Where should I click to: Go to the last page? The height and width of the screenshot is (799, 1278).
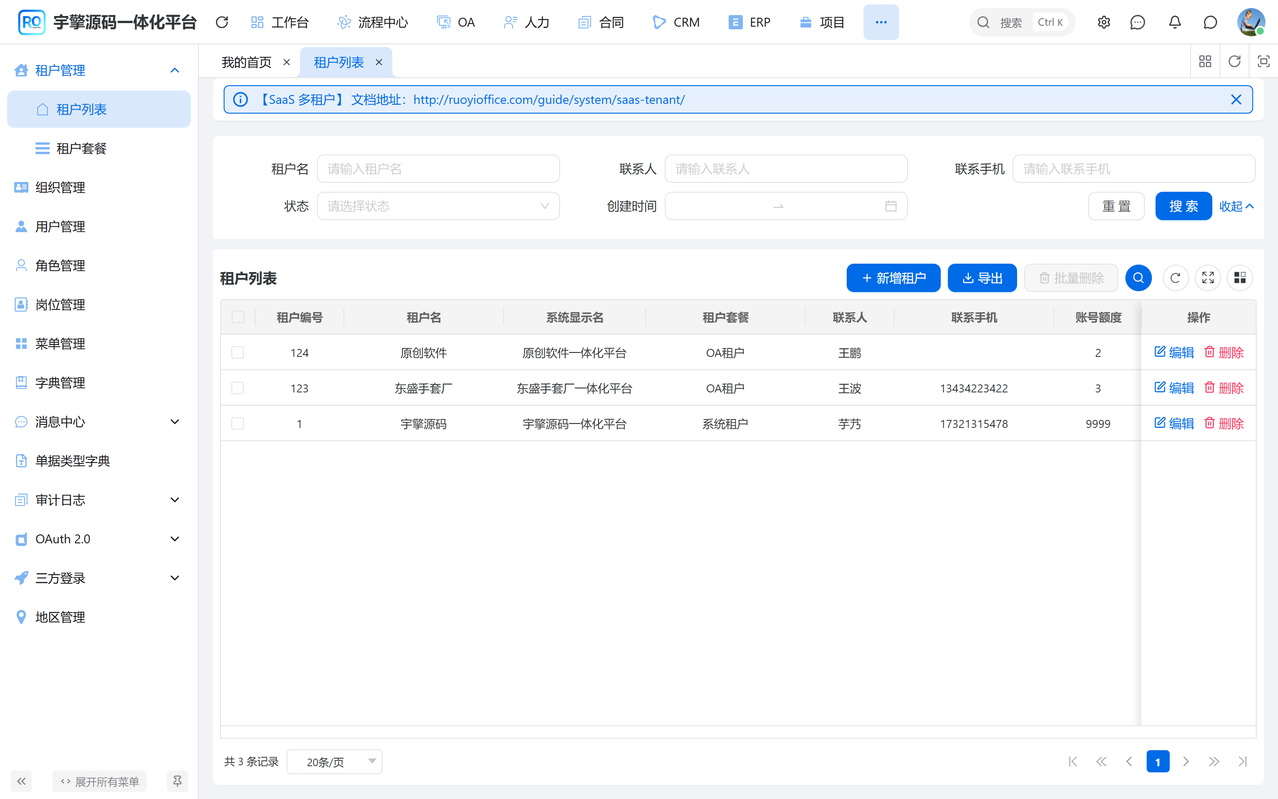pos(1242,761)
